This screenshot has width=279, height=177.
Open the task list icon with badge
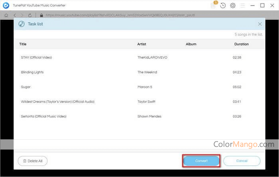(x=213, y=6)
